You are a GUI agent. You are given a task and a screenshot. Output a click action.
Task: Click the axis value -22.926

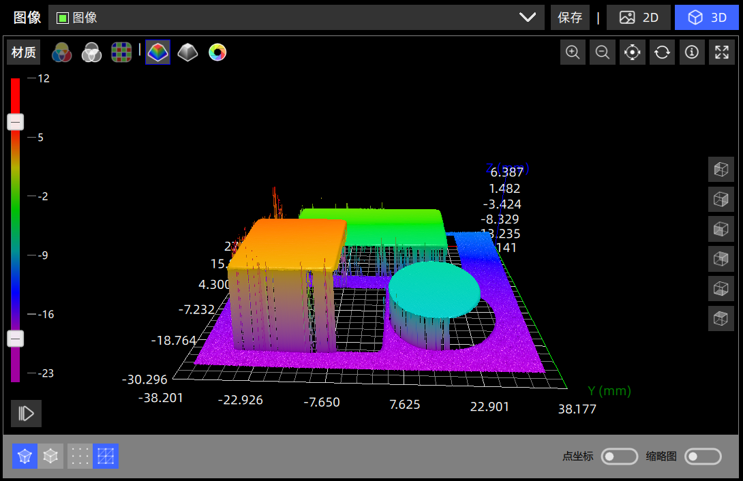click(x=240, y=400)
